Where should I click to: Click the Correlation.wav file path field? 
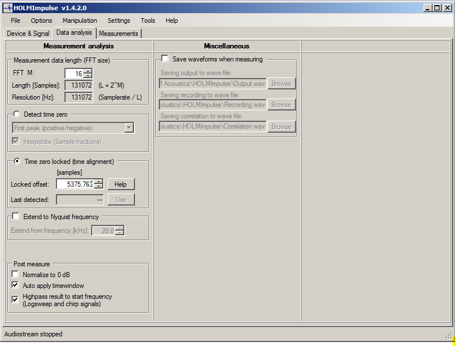pyautogui.click(x=213, y=126)
